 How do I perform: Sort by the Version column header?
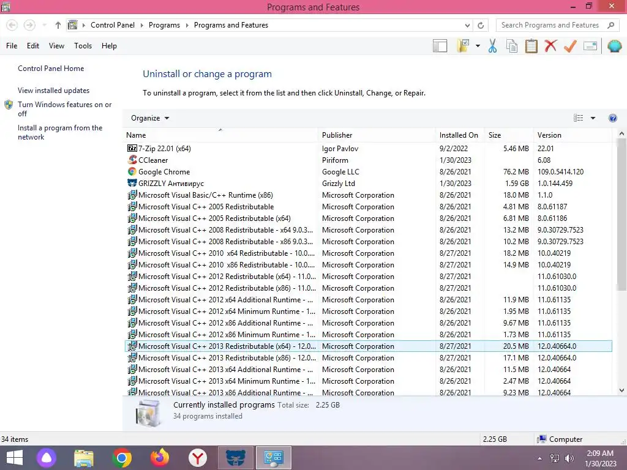[573, 135]
